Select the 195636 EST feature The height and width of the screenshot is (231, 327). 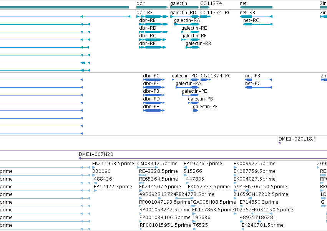click(194, 221)
